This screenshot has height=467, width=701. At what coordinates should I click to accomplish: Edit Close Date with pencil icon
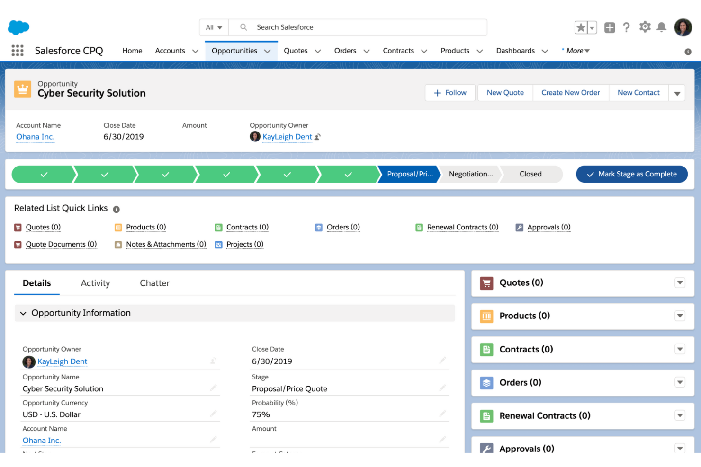coord(442,361)
